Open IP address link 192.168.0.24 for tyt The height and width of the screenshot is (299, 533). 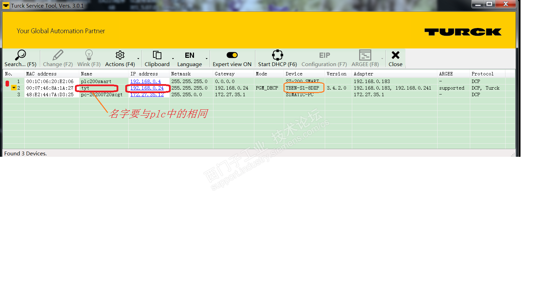click(147, 88)
